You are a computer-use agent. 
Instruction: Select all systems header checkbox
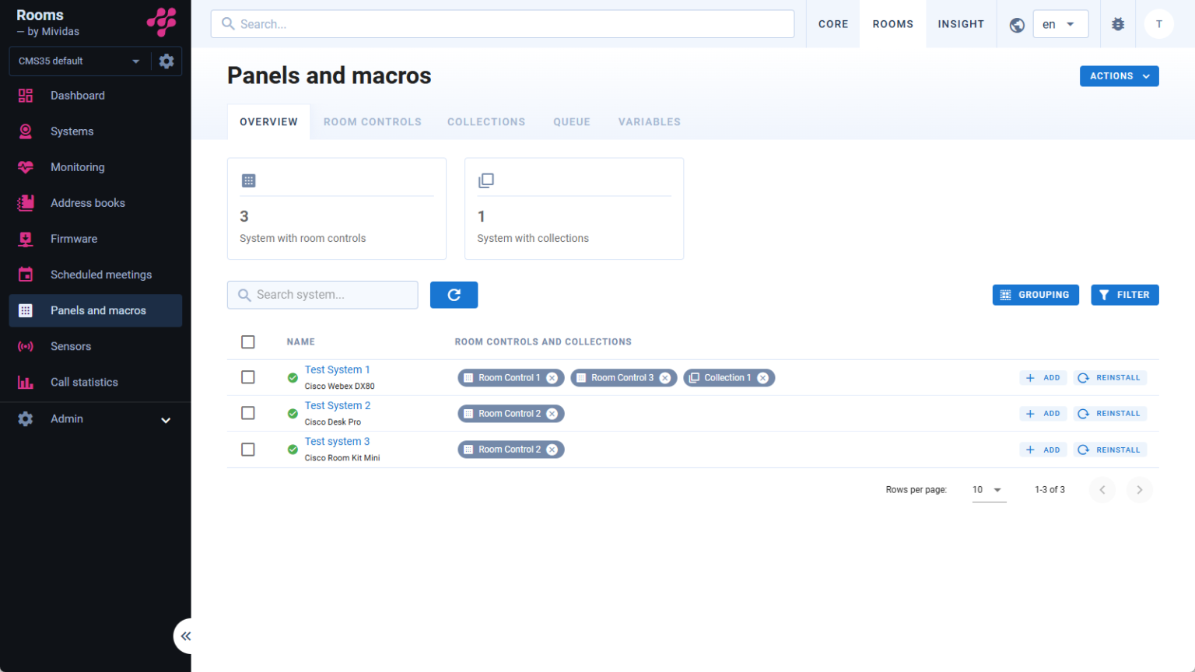coord(248,342)
